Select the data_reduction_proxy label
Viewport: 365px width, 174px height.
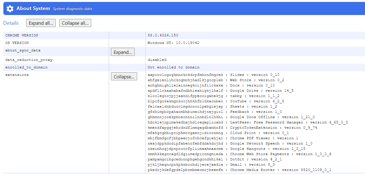coord(29,60)
